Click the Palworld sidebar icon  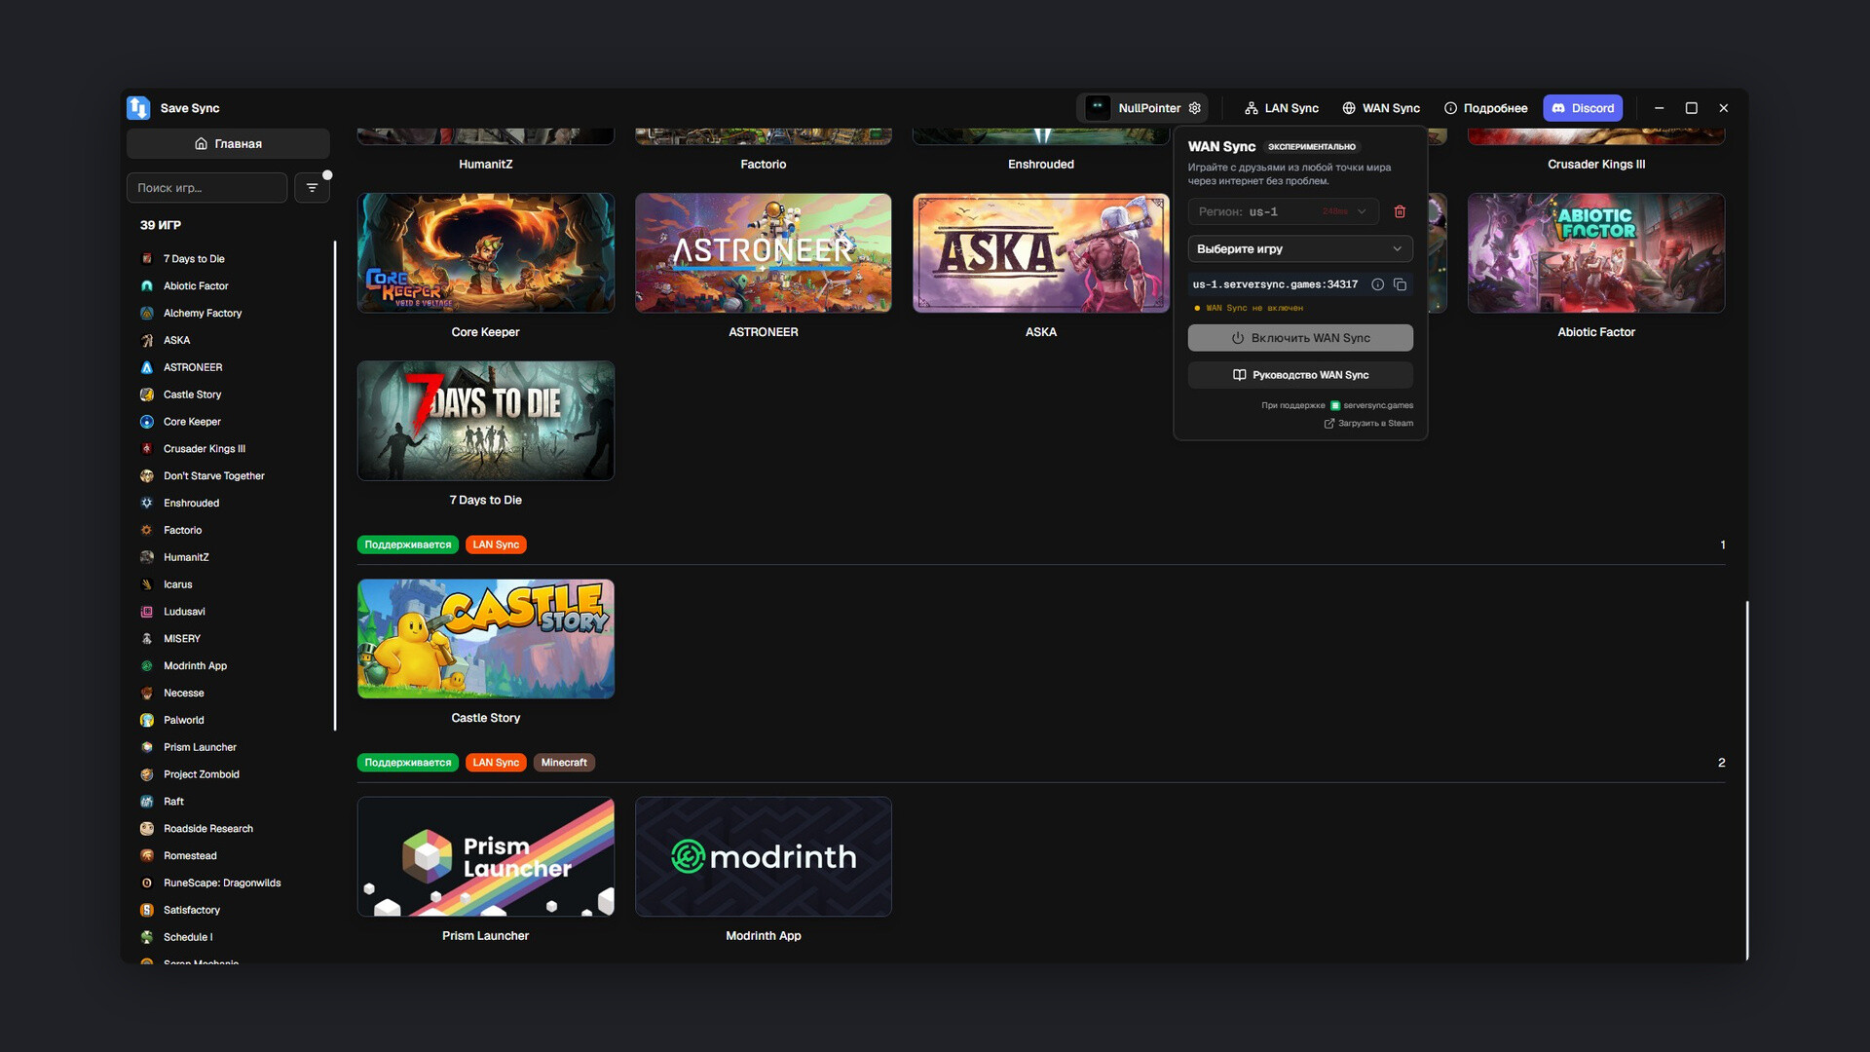tap(147, 721)
